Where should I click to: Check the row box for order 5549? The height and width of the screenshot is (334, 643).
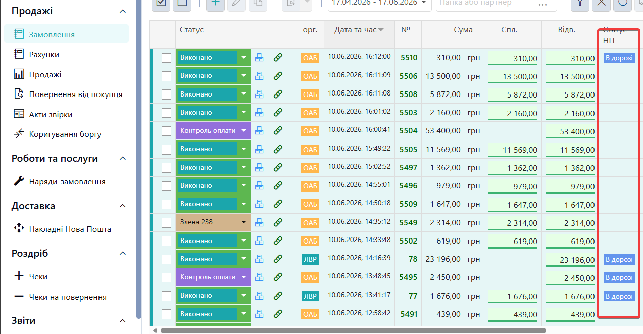[166, 222]
